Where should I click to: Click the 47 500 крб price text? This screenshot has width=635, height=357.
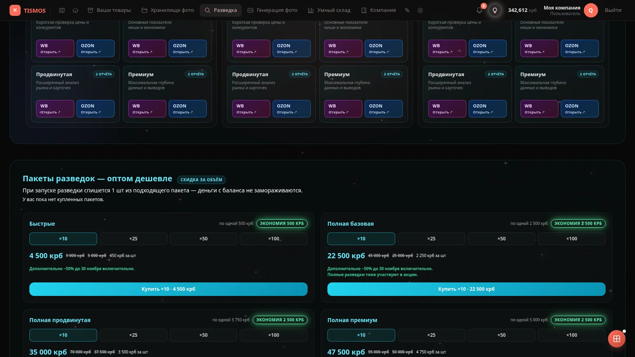click(x=346, y=352)
